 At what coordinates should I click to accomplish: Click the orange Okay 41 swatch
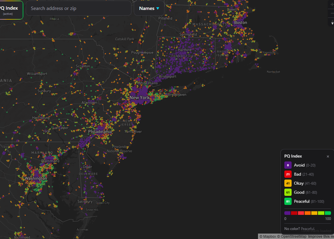click(x=288, y=183)
